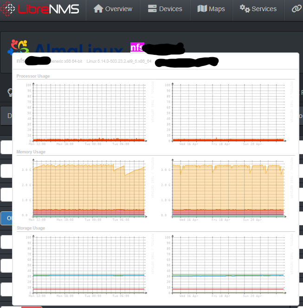The image size is (303, 308).
Task: Click the Memory Usage heading
Action: [x=31, y=152]
